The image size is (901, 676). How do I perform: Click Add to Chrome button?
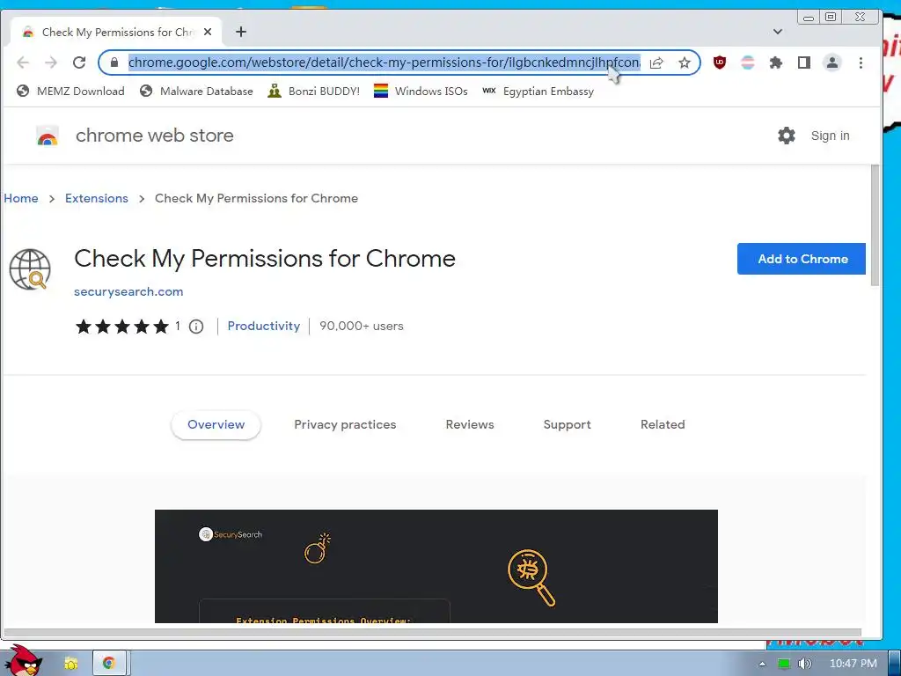click(801, 259)
